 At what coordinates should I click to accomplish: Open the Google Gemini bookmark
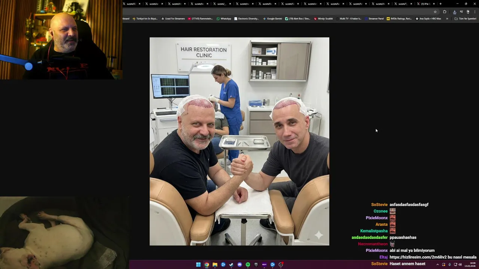click(272, 19)
